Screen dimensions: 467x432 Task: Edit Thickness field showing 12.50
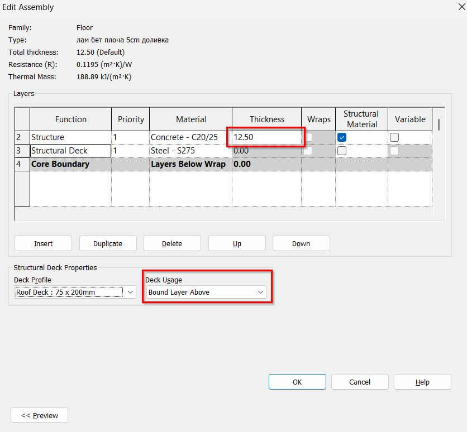tap(266, 137)
